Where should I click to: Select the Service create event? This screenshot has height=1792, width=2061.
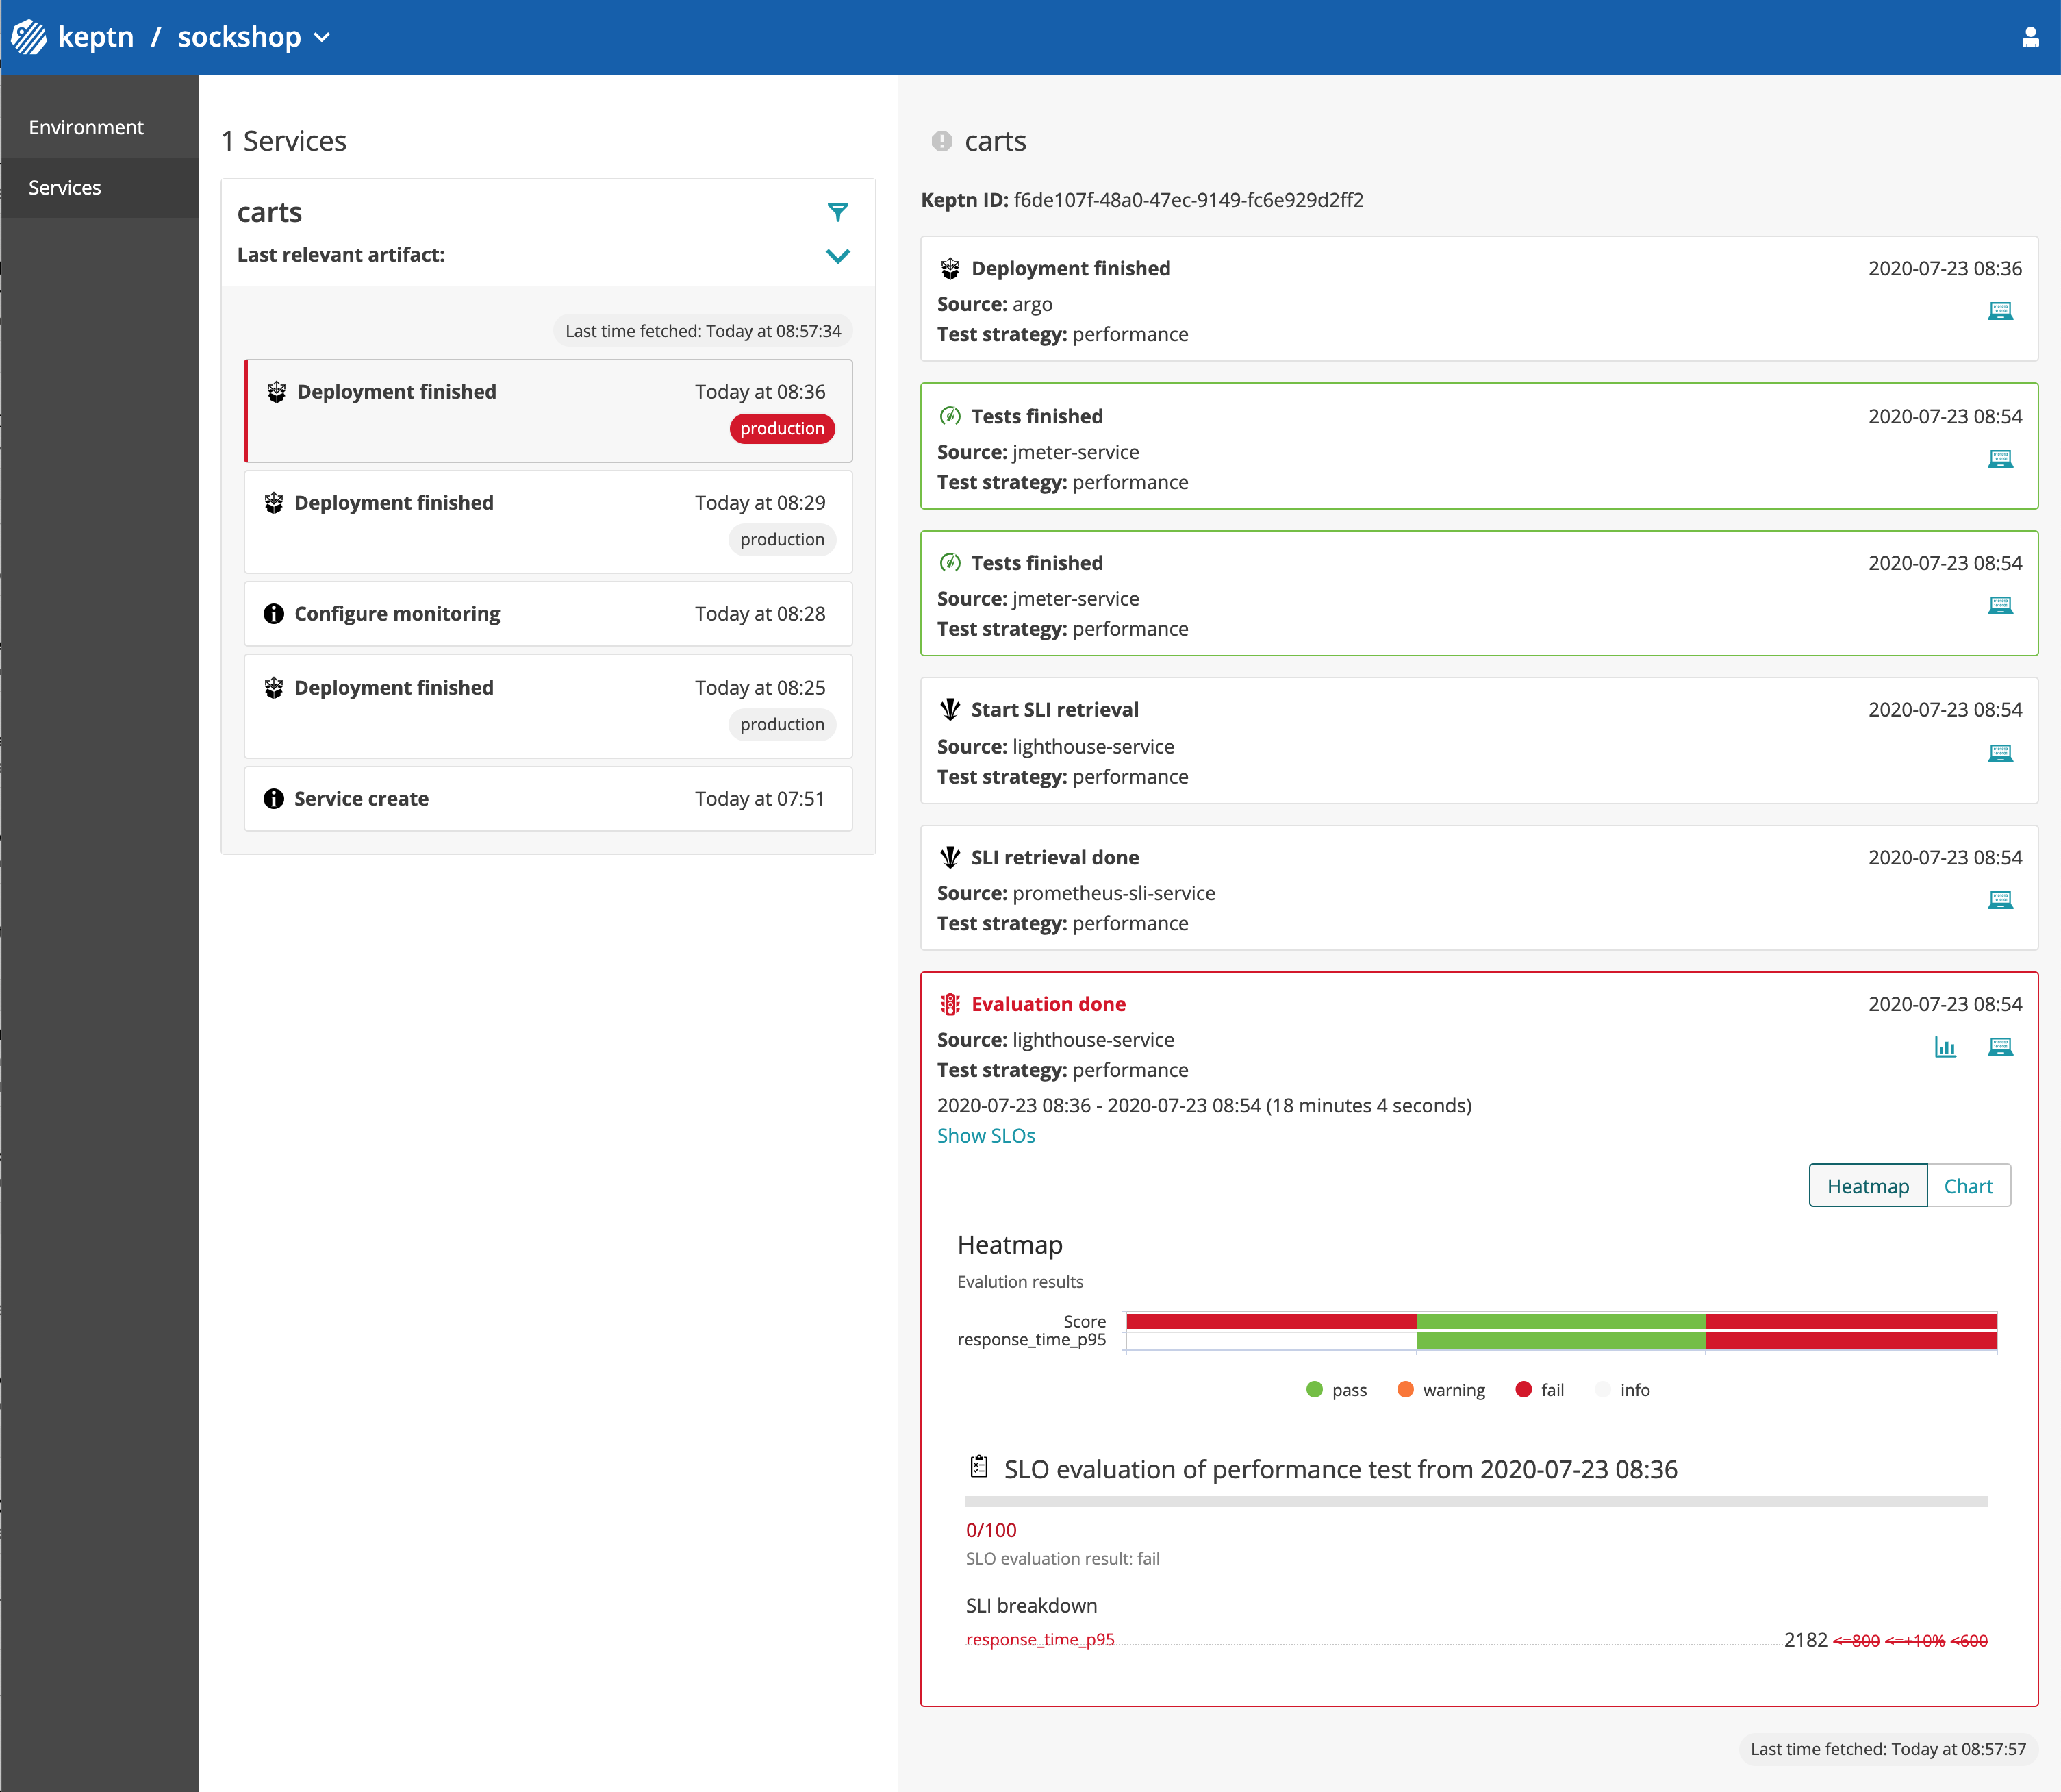click(x=548, y=798)
